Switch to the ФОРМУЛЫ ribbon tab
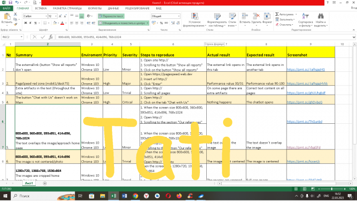Screen dimensions: 357x203 95,8
